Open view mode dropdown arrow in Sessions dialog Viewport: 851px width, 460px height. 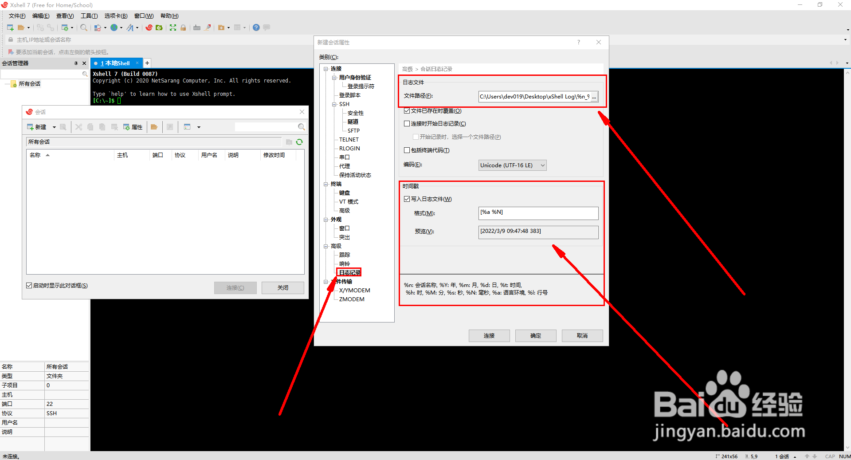click(199, 127)
